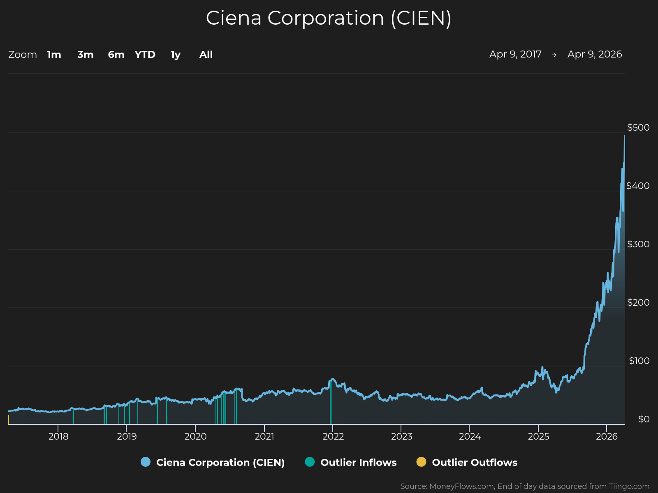Click the teal Outlier Inflows legend marker
Image resolution: width=658 pixels, height=493 pixels.
pos(310,462)
